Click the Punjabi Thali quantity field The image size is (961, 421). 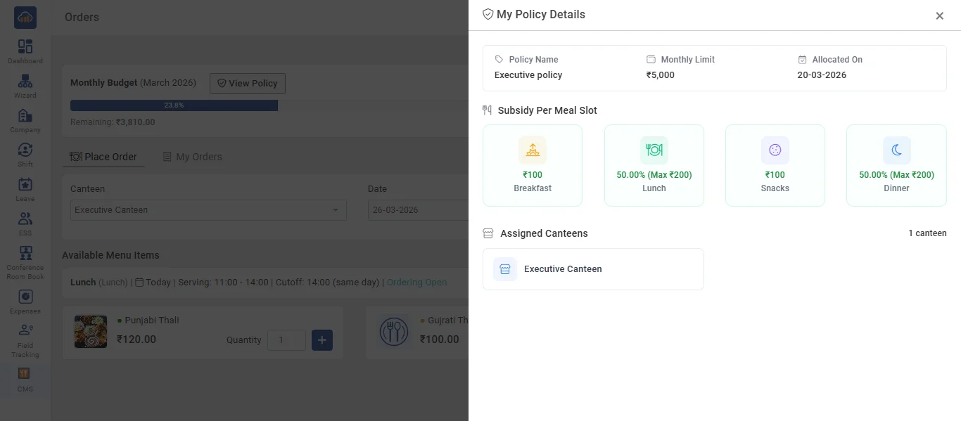286,340
